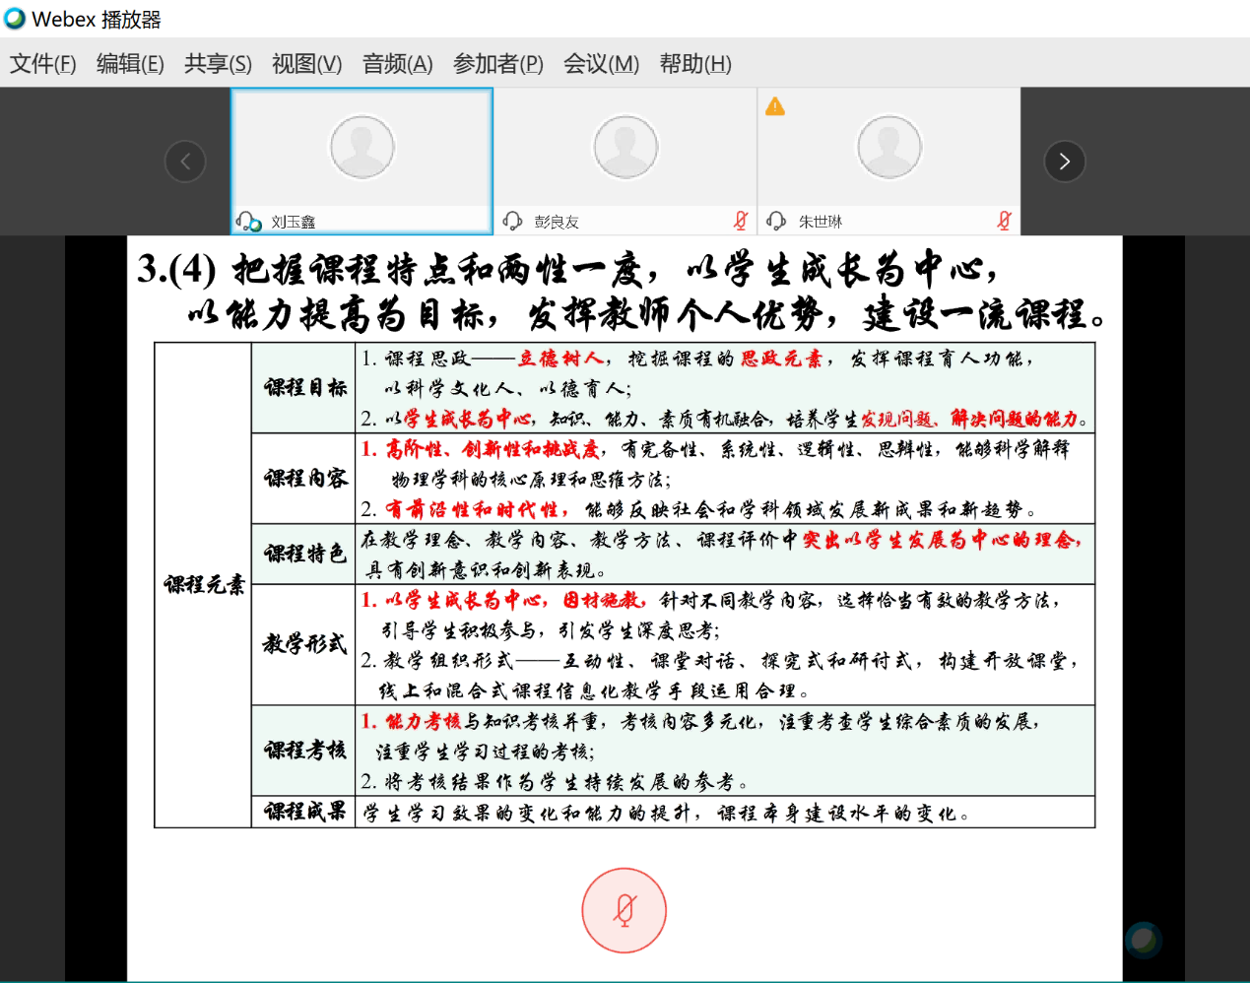
Task: Click the headset icon next to 彭良友
Action: tap(512, 221)
